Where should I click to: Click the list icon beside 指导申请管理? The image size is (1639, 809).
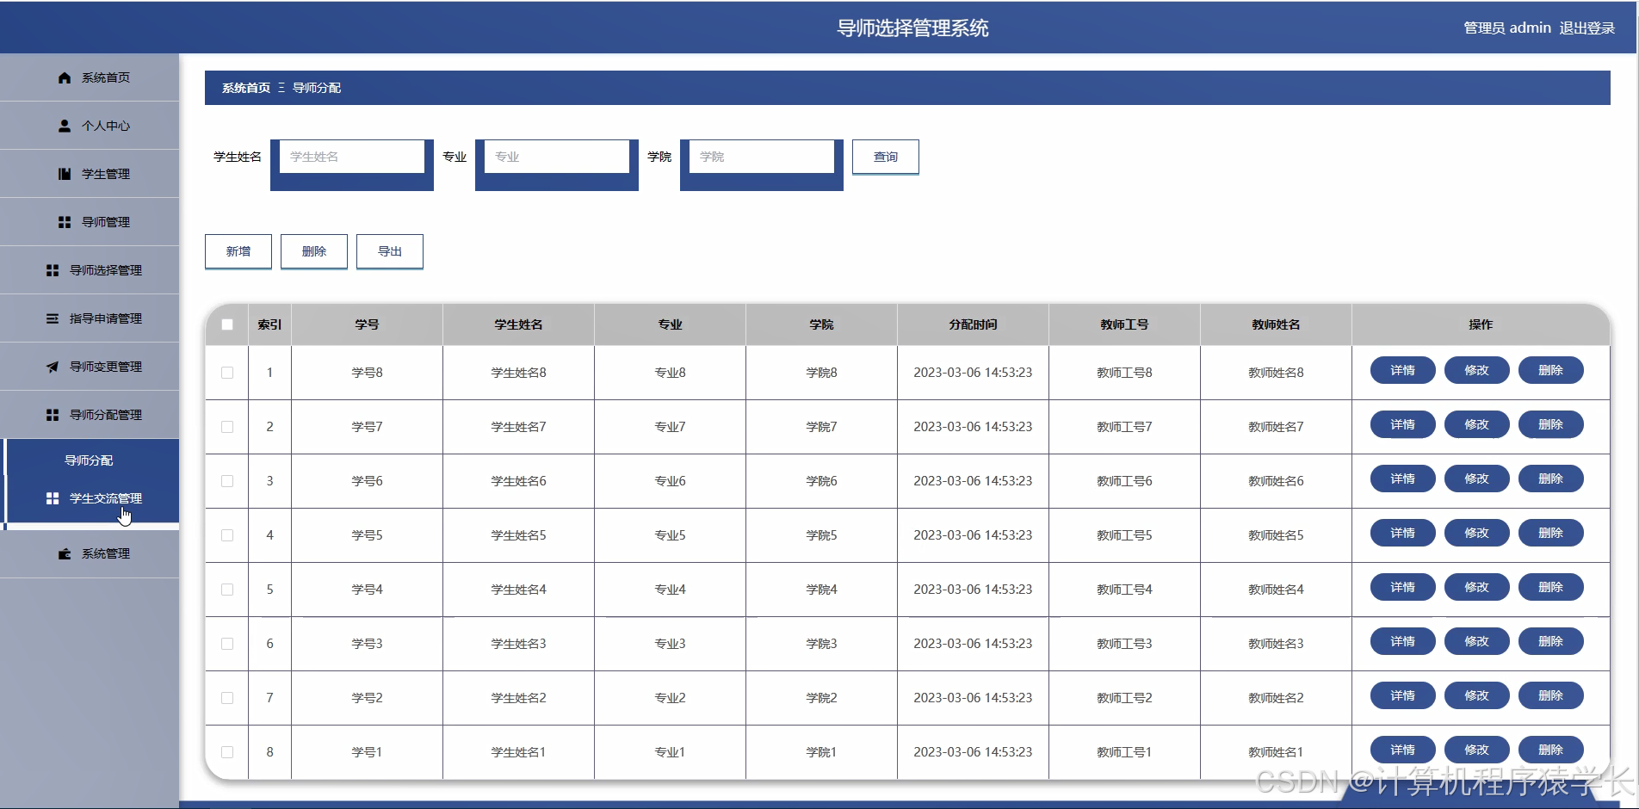pos(53,318)
